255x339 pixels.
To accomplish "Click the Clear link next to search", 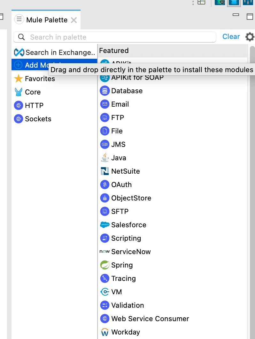I will pyautogui.click(x=231, y=36).
